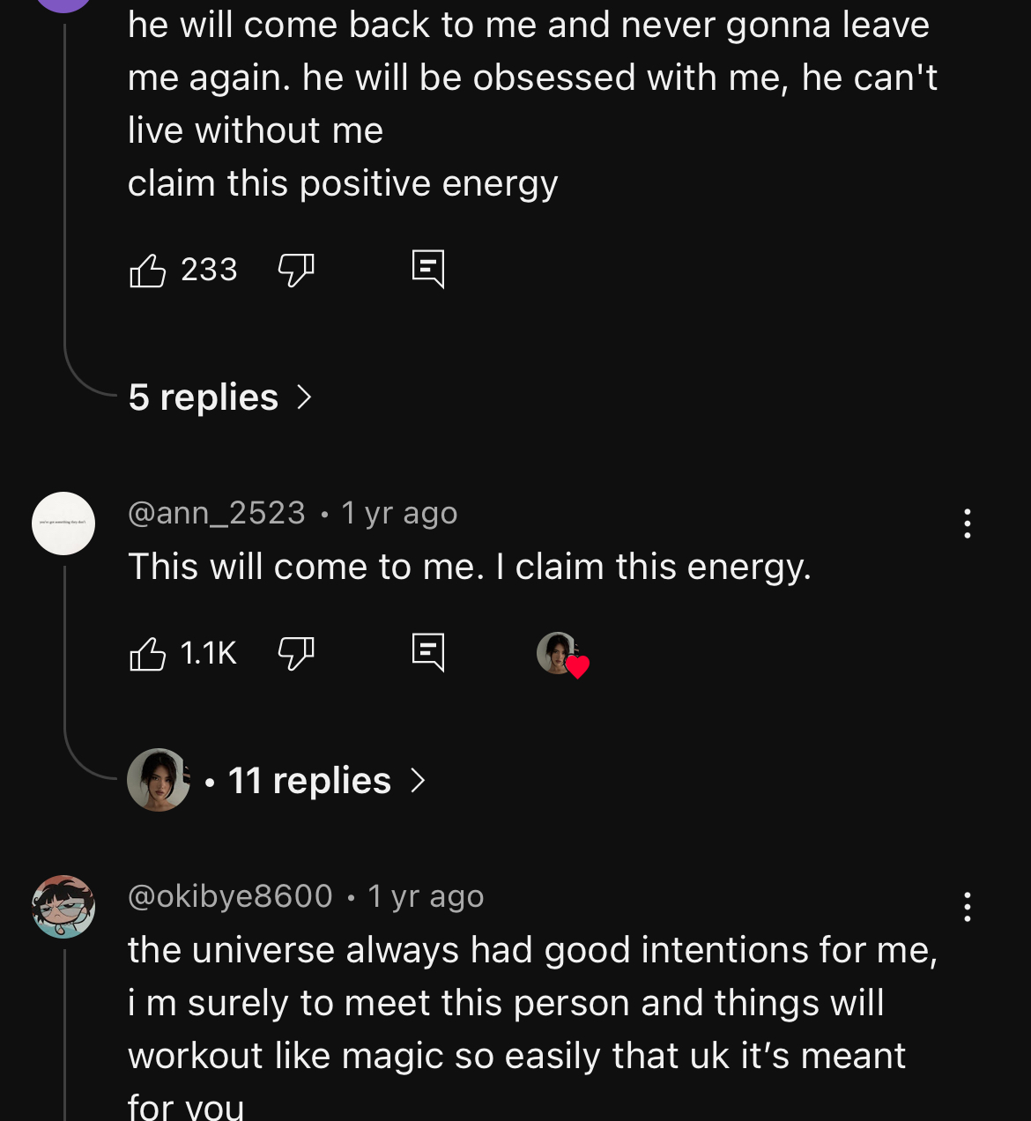Image resolution: width=1031 pixels, height=1121 pixels.
Task: Open the @ann_2523 channel via username
Action: (x=217, y=513)
